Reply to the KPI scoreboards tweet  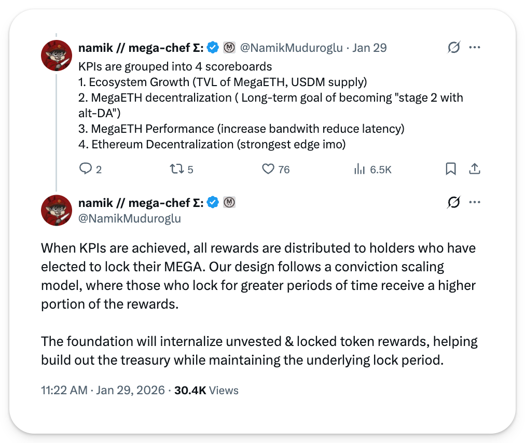coord(86,169)
